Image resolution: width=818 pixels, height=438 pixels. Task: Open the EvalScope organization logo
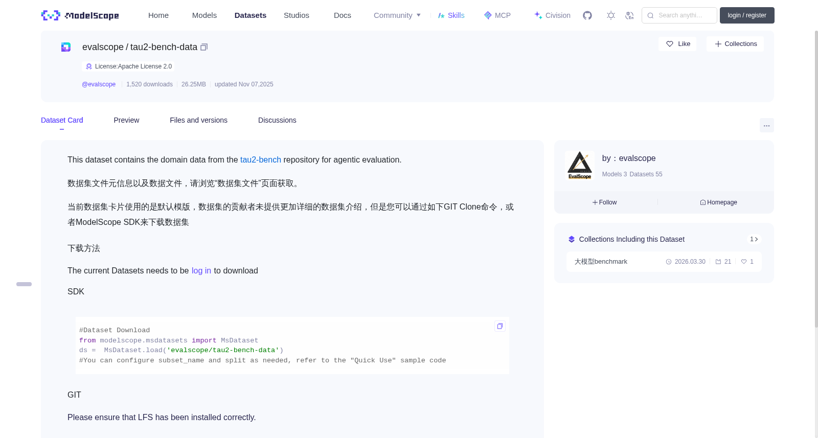point(580,165)
